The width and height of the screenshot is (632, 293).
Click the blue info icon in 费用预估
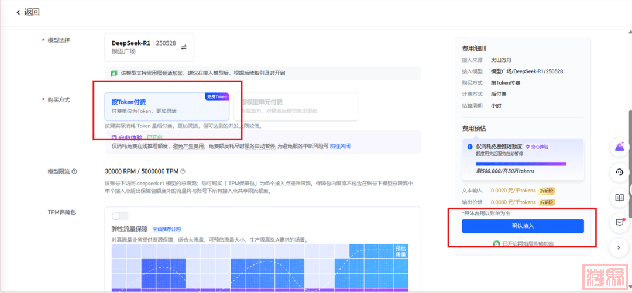click(470, 147)
